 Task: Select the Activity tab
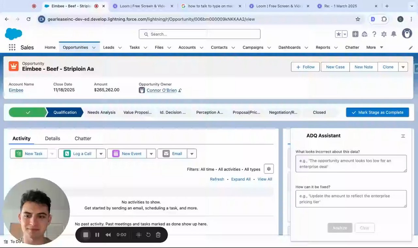pos(22,139)
